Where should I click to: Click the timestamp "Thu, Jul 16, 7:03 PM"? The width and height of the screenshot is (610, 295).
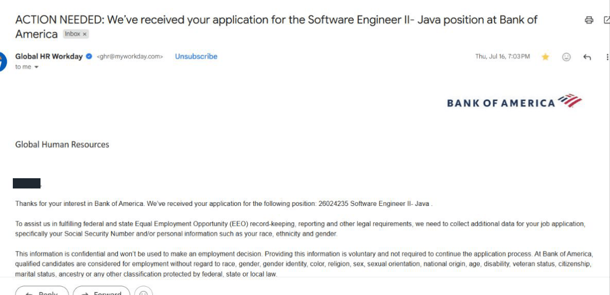click(502, 57)
